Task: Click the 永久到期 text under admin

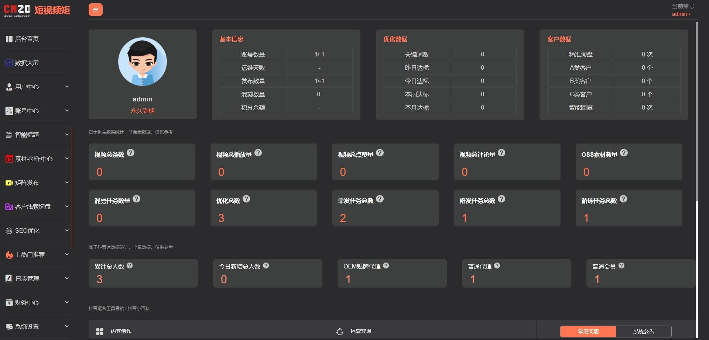Action: click(143, 111)
